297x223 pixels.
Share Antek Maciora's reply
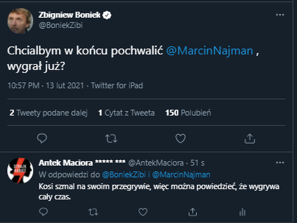click(x=193, y=212)
